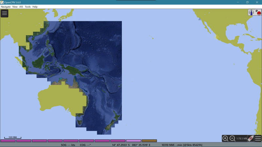Image resolution: width=262 pixels, height=147 pixels.
Task: Click the compass north-up icon
Action: tap(251, 12)
